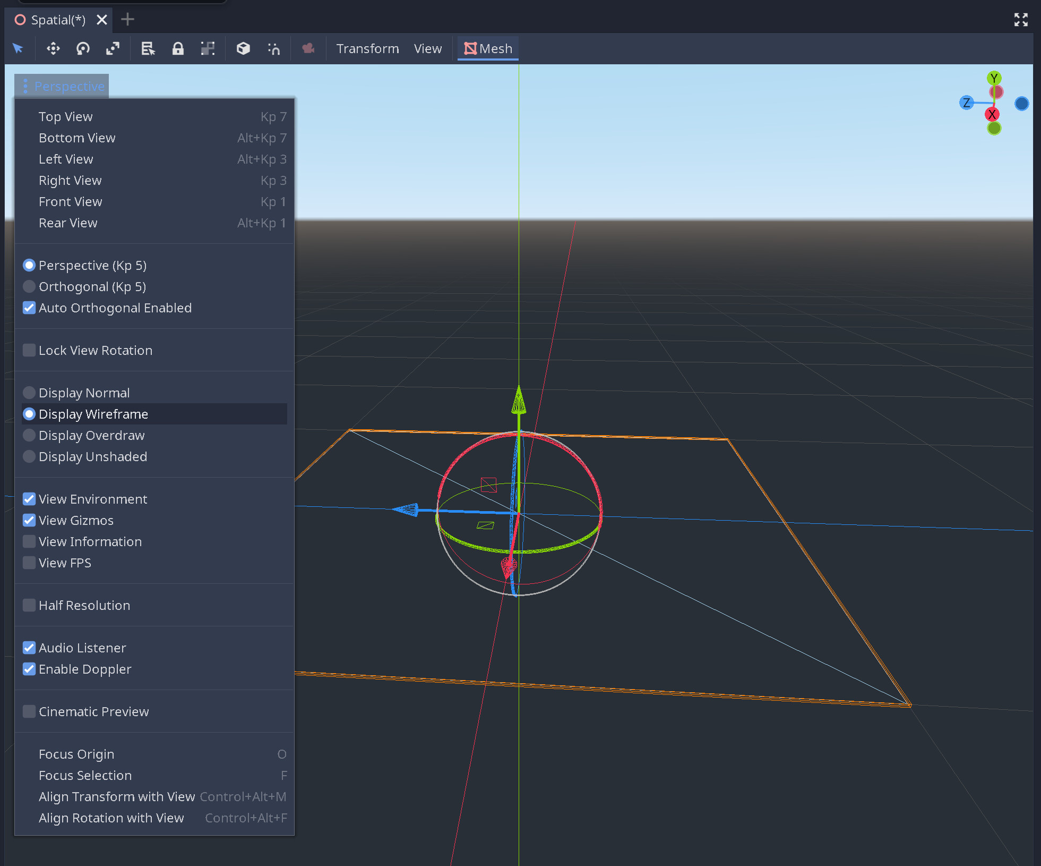
Task: Enable Use Local Space coordinates
Action: click(243, 48)
